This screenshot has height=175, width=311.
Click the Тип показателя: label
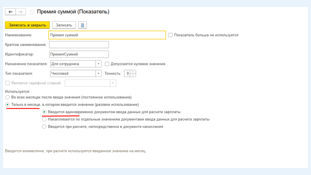pos(19,74)
